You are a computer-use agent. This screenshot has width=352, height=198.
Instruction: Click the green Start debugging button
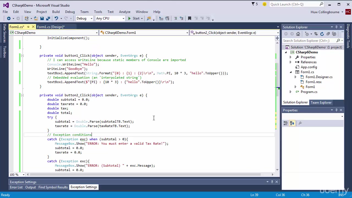129,18
